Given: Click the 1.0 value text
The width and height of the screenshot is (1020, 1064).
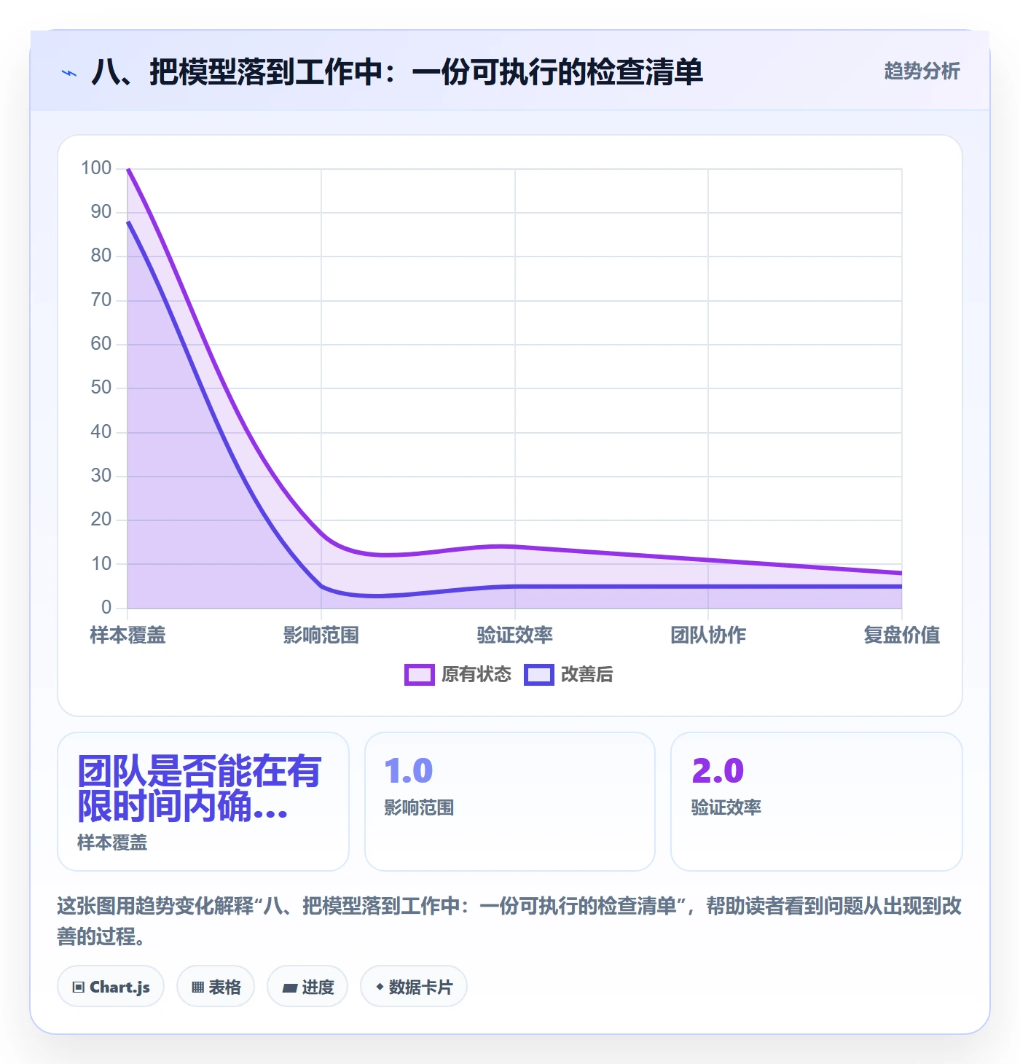Looking at the screenshot, I should 409,771.
